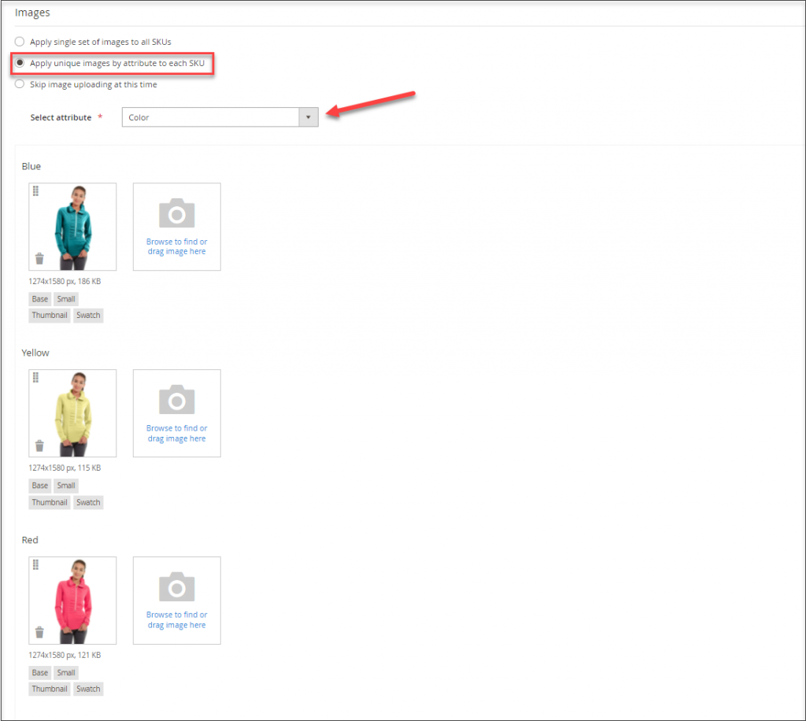Delete the Blue jacket image
The image size is (806, 721).
(x=39, y=257)
